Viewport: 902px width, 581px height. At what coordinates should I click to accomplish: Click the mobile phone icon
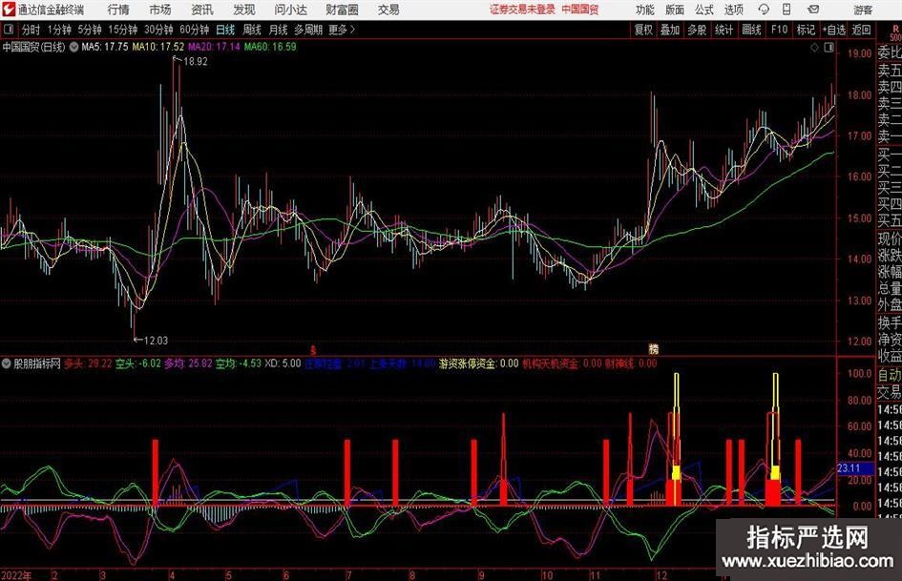pyautogui.click(x=787, y=10)
